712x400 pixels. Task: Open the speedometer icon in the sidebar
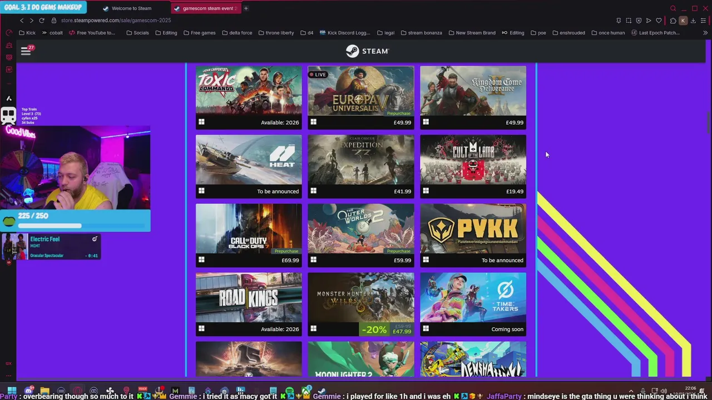click(9, 33)
